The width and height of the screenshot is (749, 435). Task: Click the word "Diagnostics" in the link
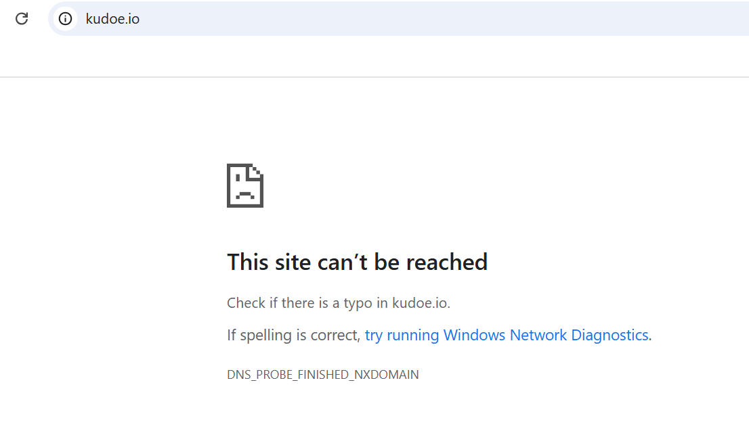click(609, 335)
